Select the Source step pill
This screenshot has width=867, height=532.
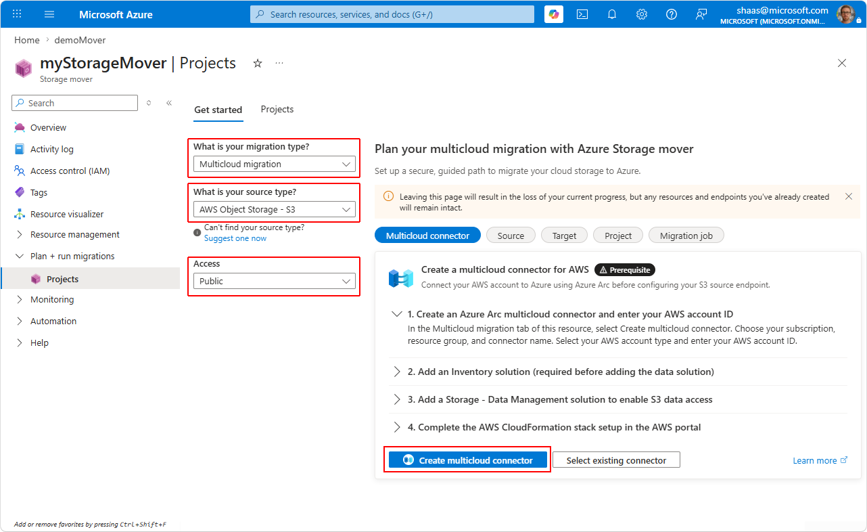tap(511, 236)
